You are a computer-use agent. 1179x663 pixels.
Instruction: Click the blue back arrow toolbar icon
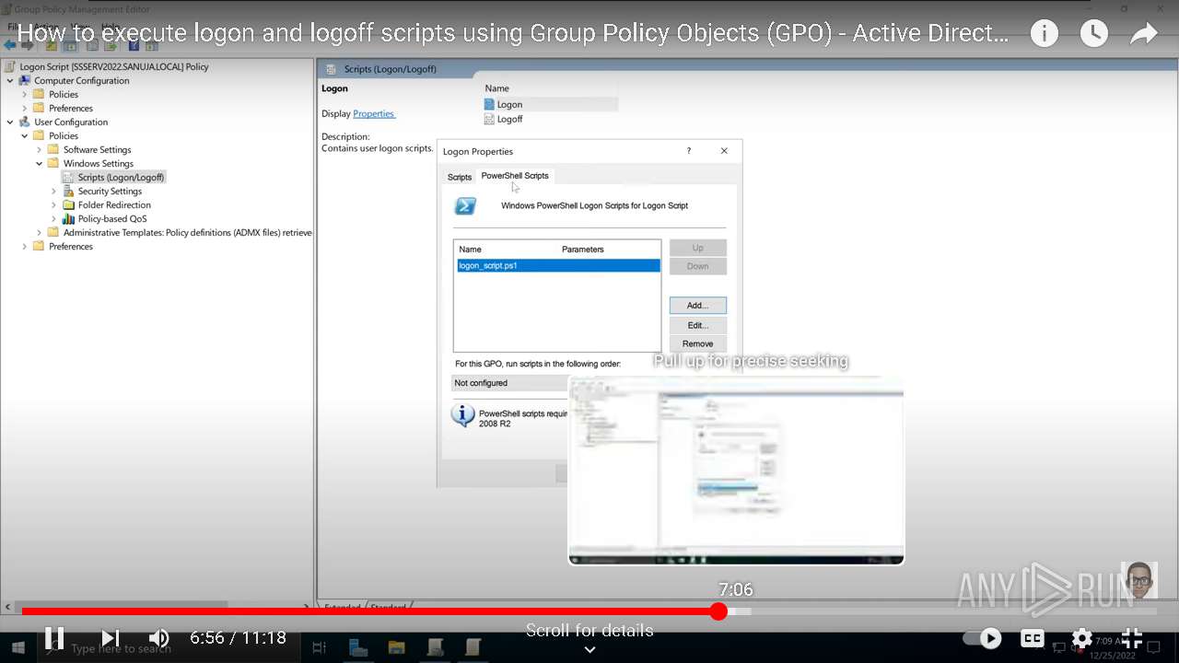click(10, 45)
